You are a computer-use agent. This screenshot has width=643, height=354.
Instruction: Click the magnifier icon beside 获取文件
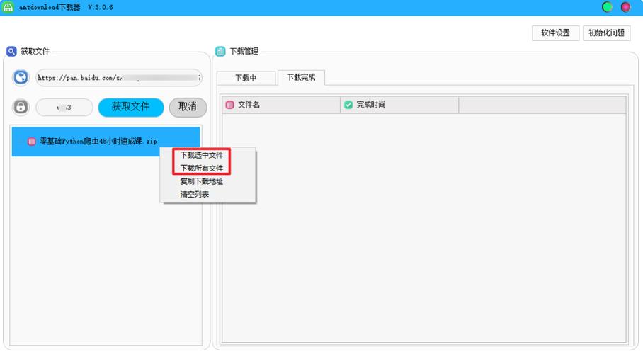tap(11, 51)
